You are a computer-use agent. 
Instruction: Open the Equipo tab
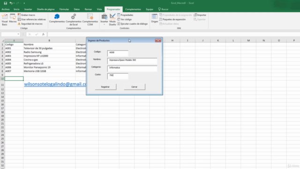[x=150, y=9]
